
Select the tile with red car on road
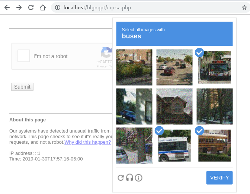[174, 67]
